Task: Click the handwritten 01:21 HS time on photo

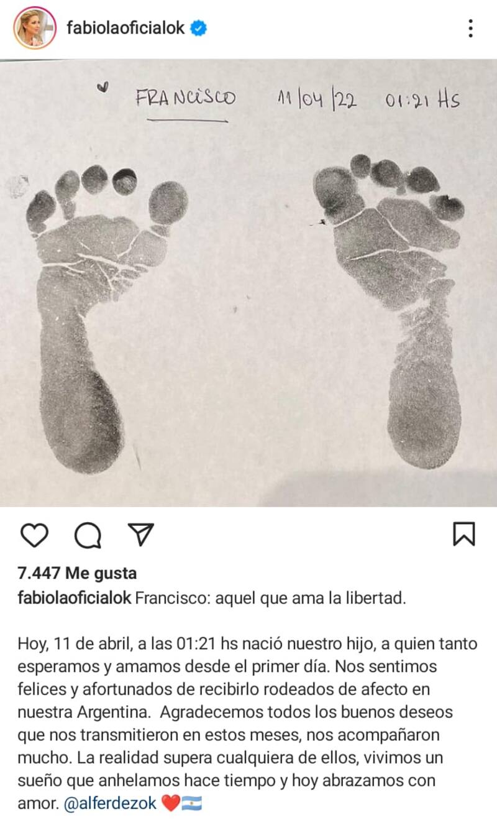Action: tap(422, 99)
